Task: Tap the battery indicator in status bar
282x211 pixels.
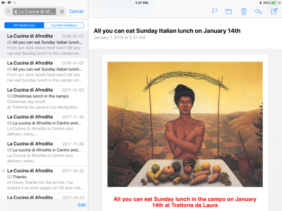Action: tap(274, 3)
